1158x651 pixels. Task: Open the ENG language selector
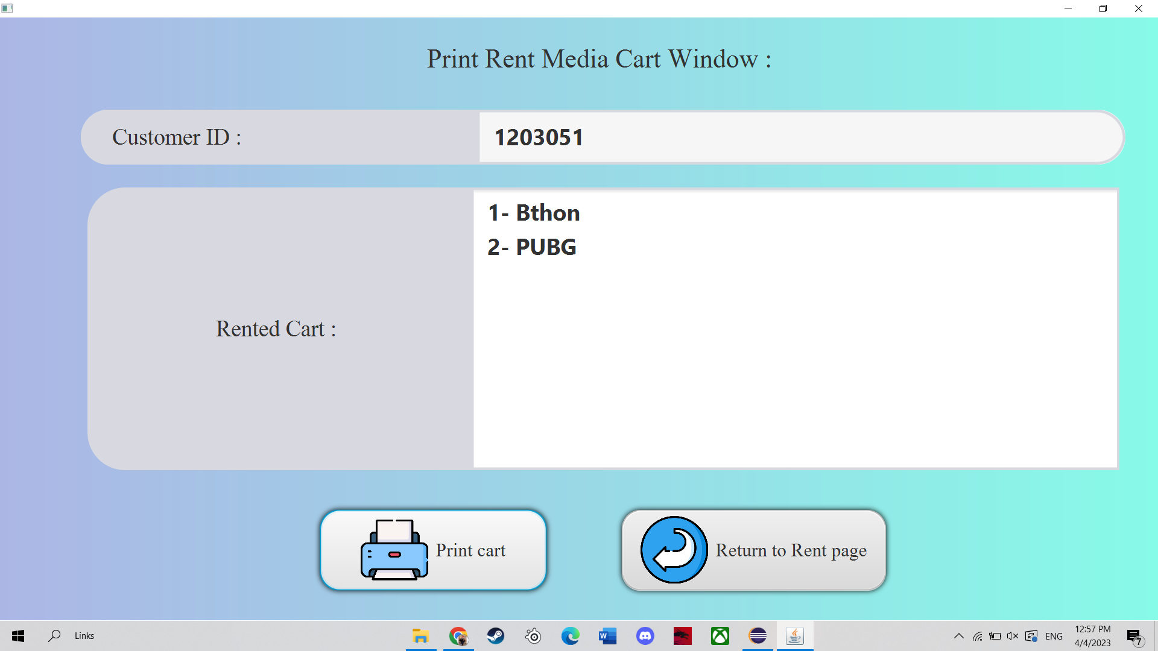coord(1054,636)
